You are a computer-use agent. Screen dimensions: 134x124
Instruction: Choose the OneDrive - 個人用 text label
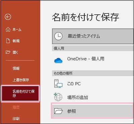(86, 59)
